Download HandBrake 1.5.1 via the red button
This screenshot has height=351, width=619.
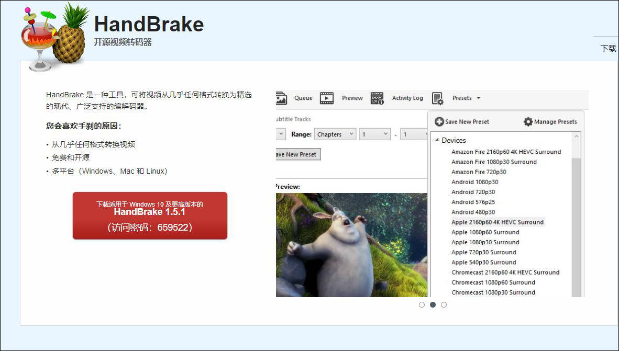coord(149,216)
